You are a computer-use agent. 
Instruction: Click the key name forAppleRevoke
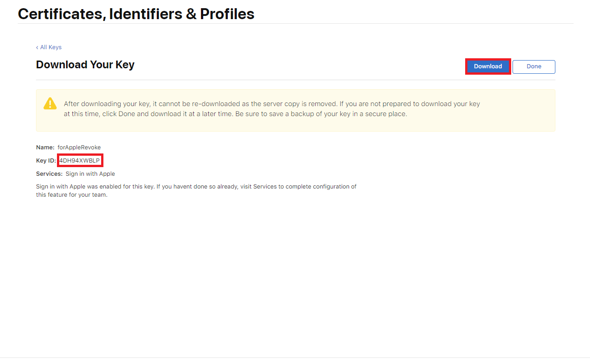pyautogui.click(x=79, y=147)
